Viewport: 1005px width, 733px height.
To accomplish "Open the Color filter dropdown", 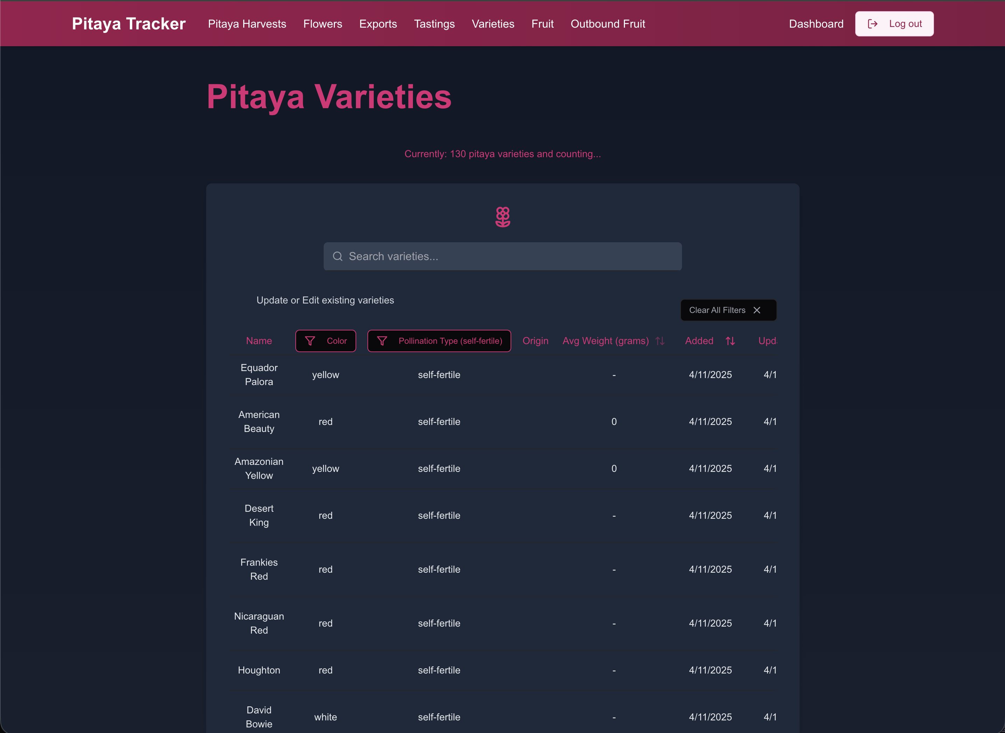I will (325, 341).
